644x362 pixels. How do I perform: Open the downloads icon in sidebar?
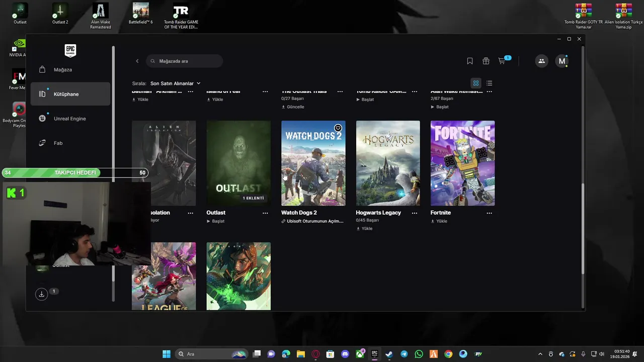pyautogui.click(x=42, y=294)
